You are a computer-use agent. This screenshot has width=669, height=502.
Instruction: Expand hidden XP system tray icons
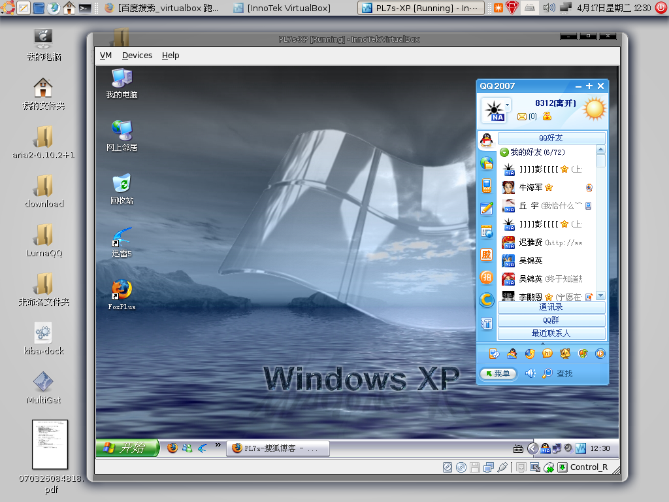tap(532, 448)
